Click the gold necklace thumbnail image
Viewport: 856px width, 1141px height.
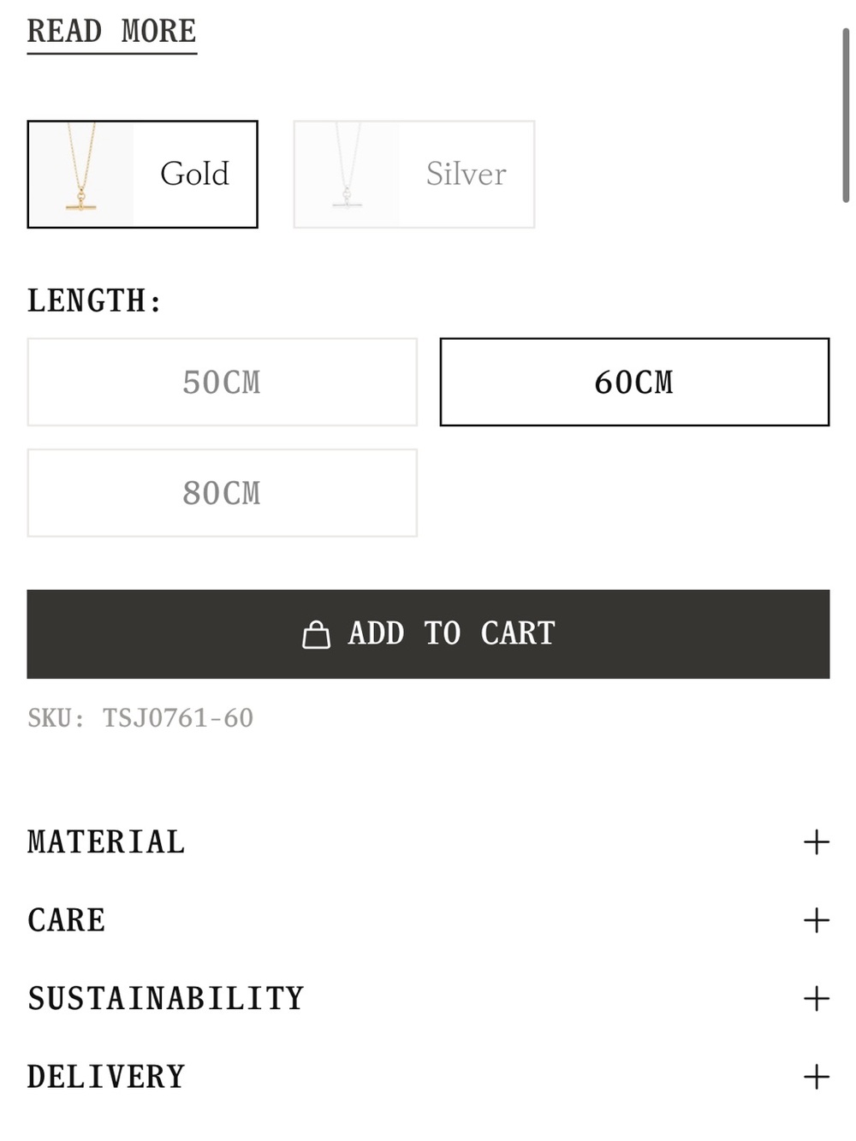(81, 175)
